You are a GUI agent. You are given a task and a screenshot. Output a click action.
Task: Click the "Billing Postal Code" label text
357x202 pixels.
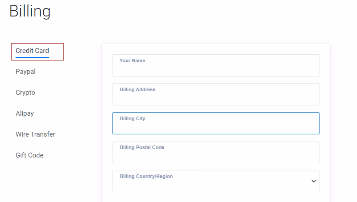point(142,147)
